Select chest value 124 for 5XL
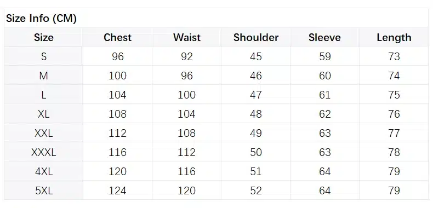Viewport: 433px width, 208px height. [118, 190]
